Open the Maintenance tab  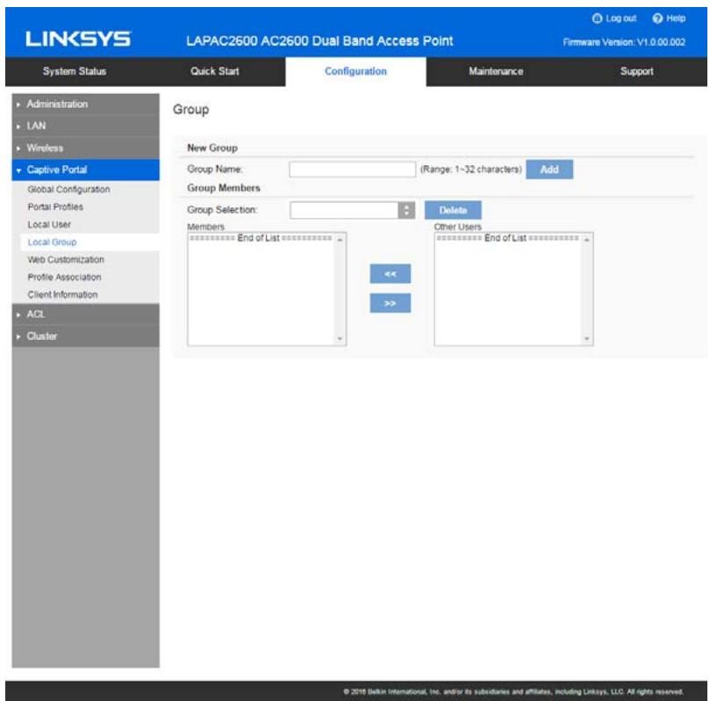pos(496,72)
